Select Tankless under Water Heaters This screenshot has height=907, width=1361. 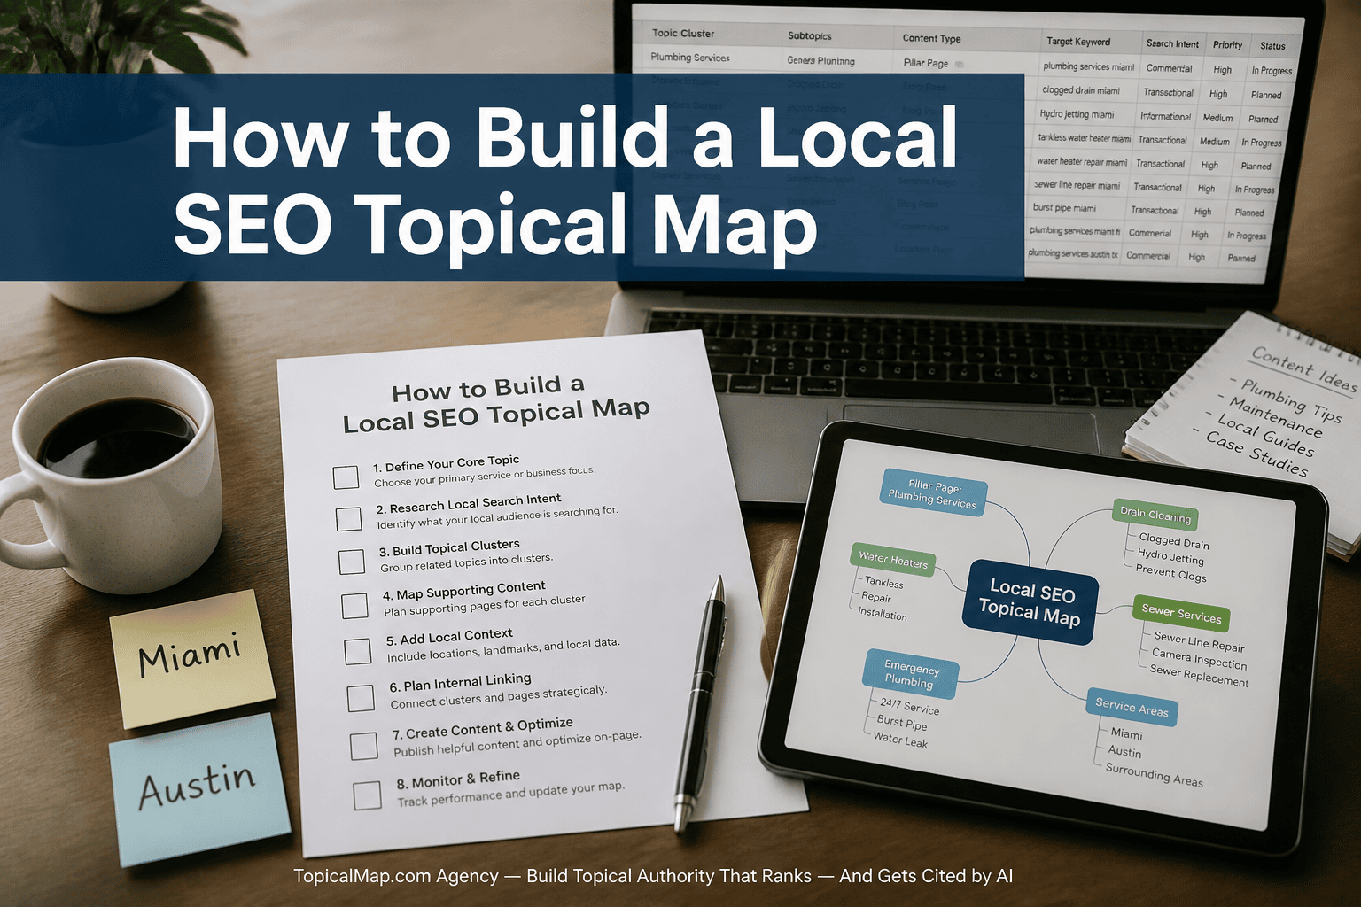pyautogui.click(x=884, y=583)
